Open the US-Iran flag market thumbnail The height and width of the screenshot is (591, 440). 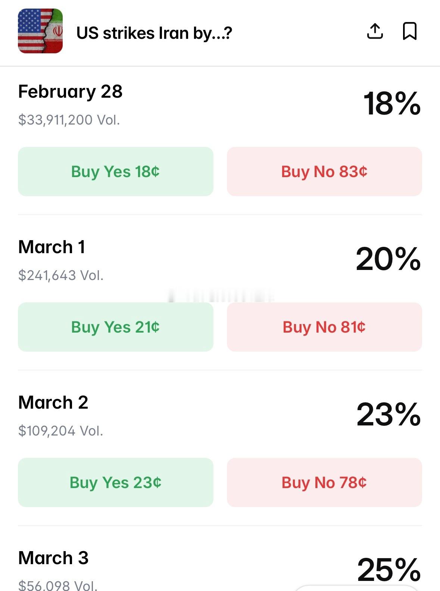pyautogui.click(x=40, y=31)
